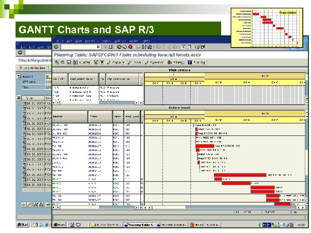Click the system tray clock
Viewport: 311px width, 233px height.
(x=301, y=225)
